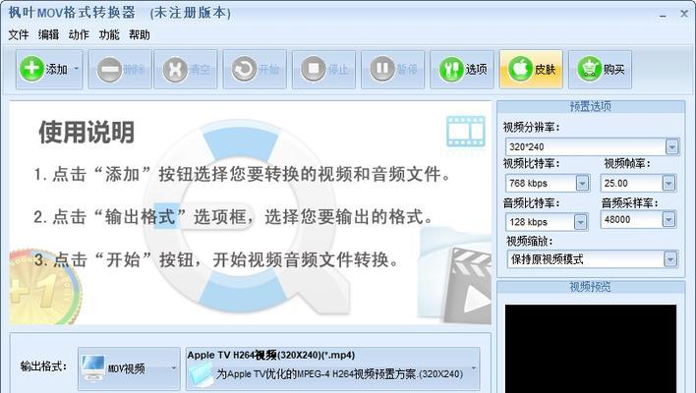Click the Clear (清空) X icon

click(x=175, y=69)
